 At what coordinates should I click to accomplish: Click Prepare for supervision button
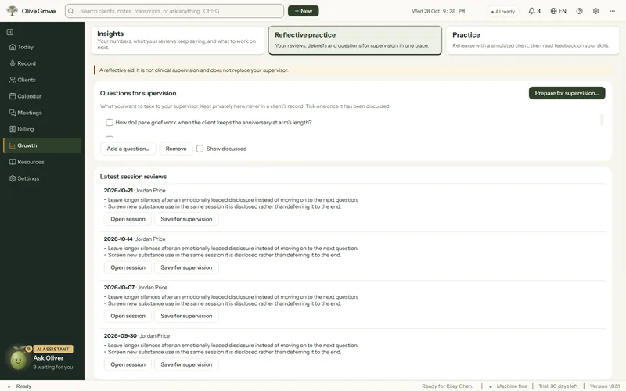click(x=567, y=93)
